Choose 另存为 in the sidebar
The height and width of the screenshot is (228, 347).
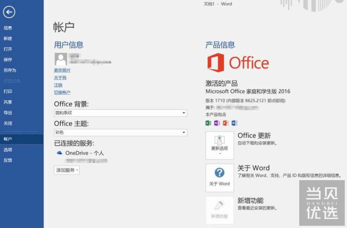pos(10,70)
